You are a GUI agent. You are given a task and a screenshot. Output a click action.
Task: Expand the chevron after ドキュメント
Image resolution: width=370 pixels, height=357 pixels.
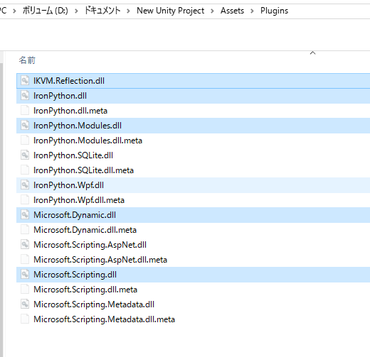(128, 11)
